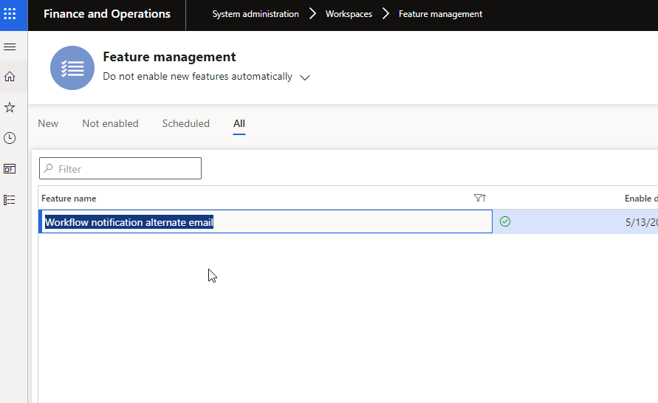Screen dimensions: 658x403
Task: Click the Feature management checklist icon
Action: point(72,68)
